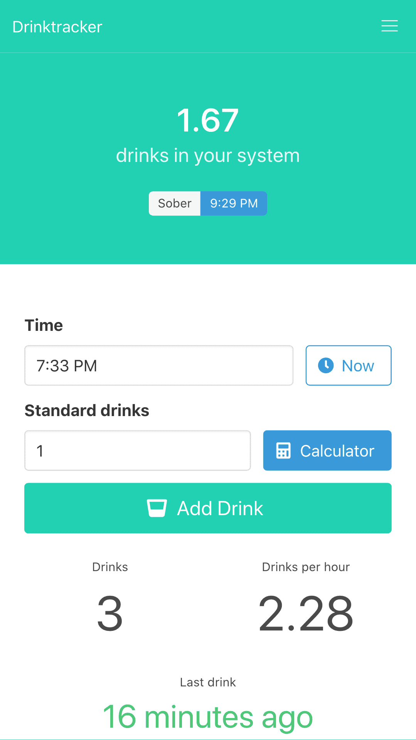This screenshot has height=740, width=416.
Task: Click the 1.67 drinks counter display
Action: point(207,120)
